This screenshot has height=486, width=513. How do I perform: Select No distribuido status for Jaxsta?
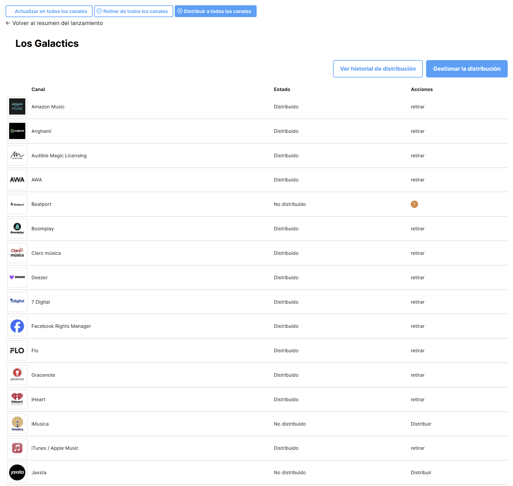[x=290, y=472]
